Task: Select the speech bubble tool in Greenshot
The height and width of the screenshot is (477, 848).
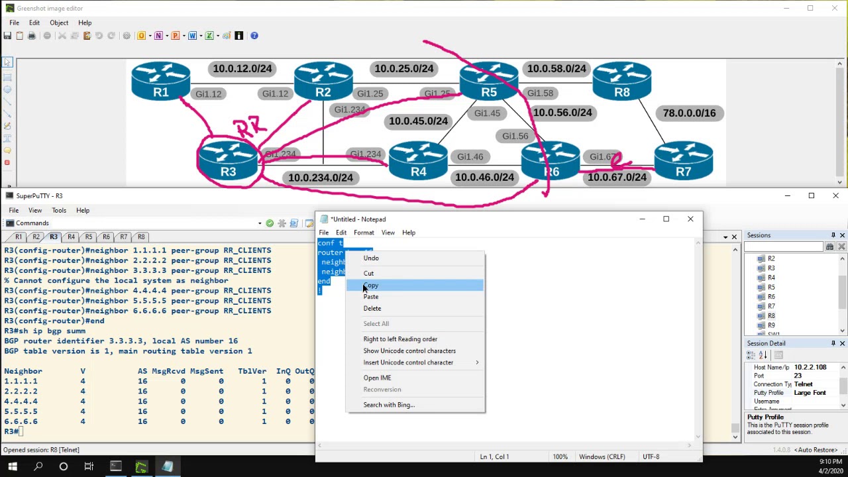Action: (x=7, y=150)
